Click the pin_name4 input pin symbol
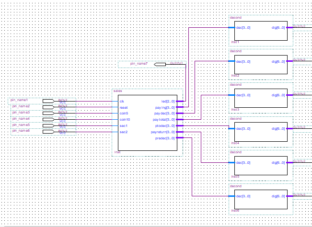Viewport: 312px width, 227px height. (48, 119)
